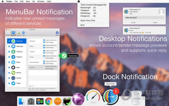Click the About info icon
169x106 pixels.
point(57,33)
